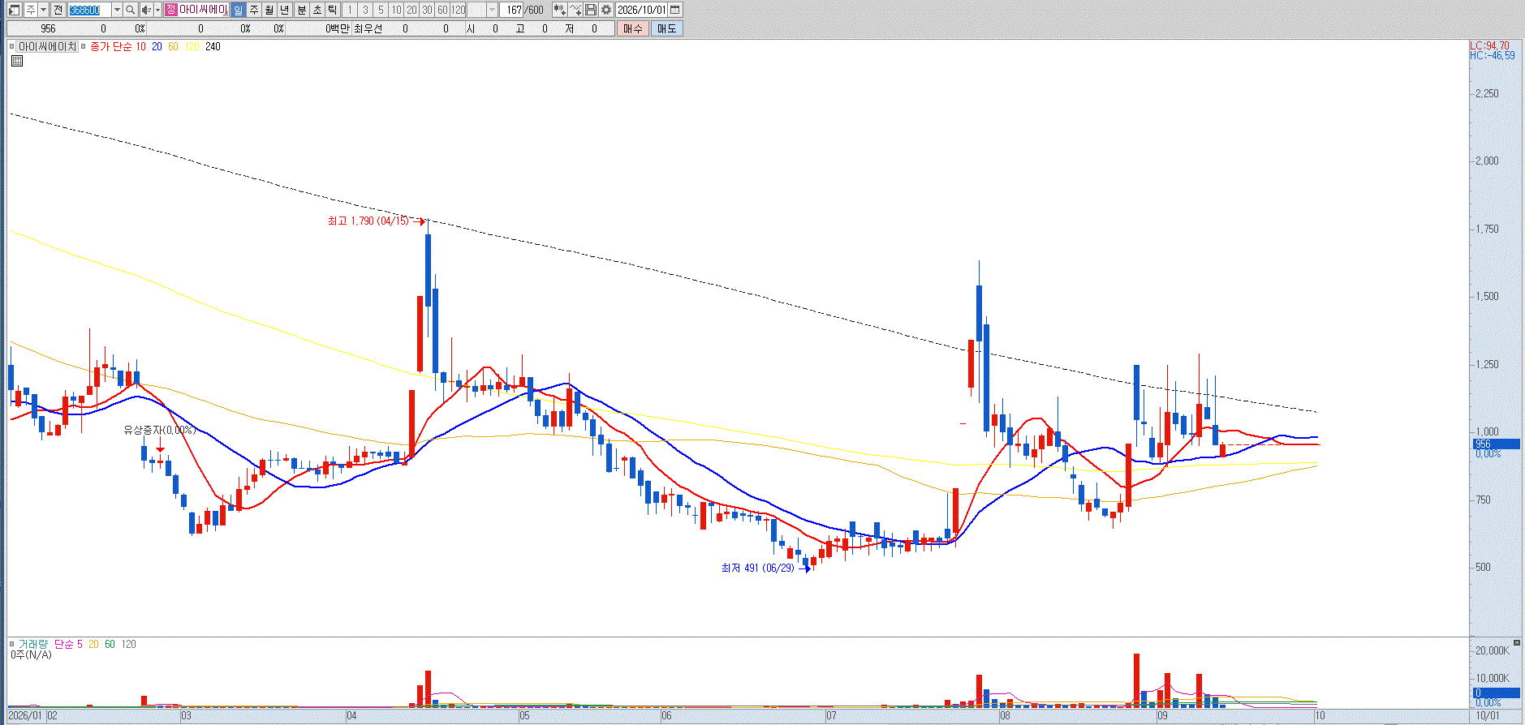The image size is (1525, 725).
Task: Click the pink 정 market badge
Action: pos(170,10)
